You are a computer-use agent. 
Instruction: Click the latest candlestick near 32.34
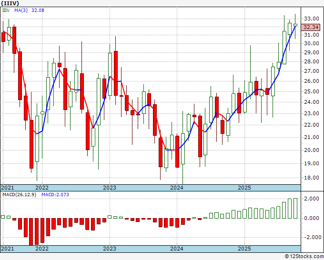coord(295,25)
